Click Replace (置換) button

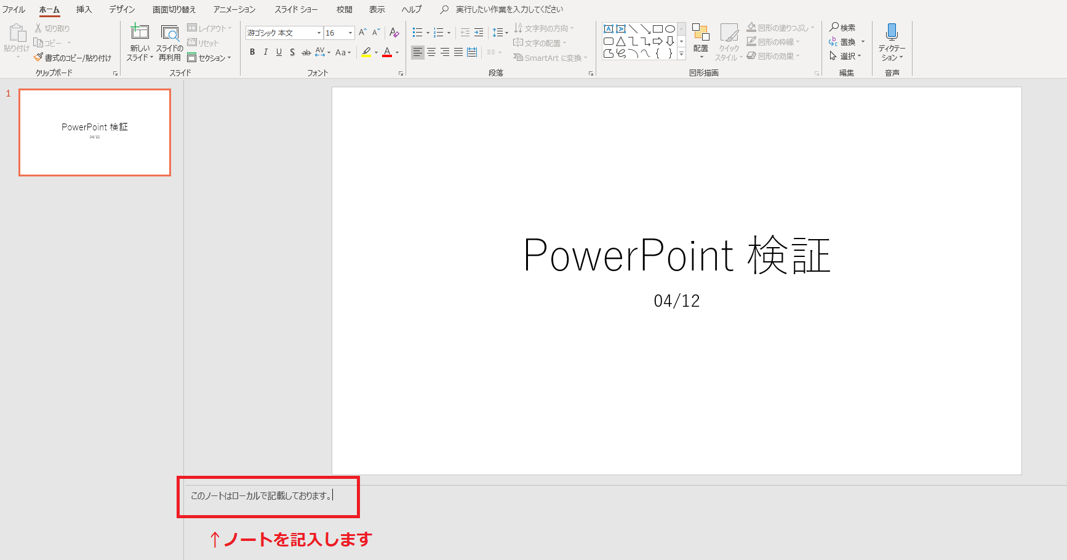point(842,42)
